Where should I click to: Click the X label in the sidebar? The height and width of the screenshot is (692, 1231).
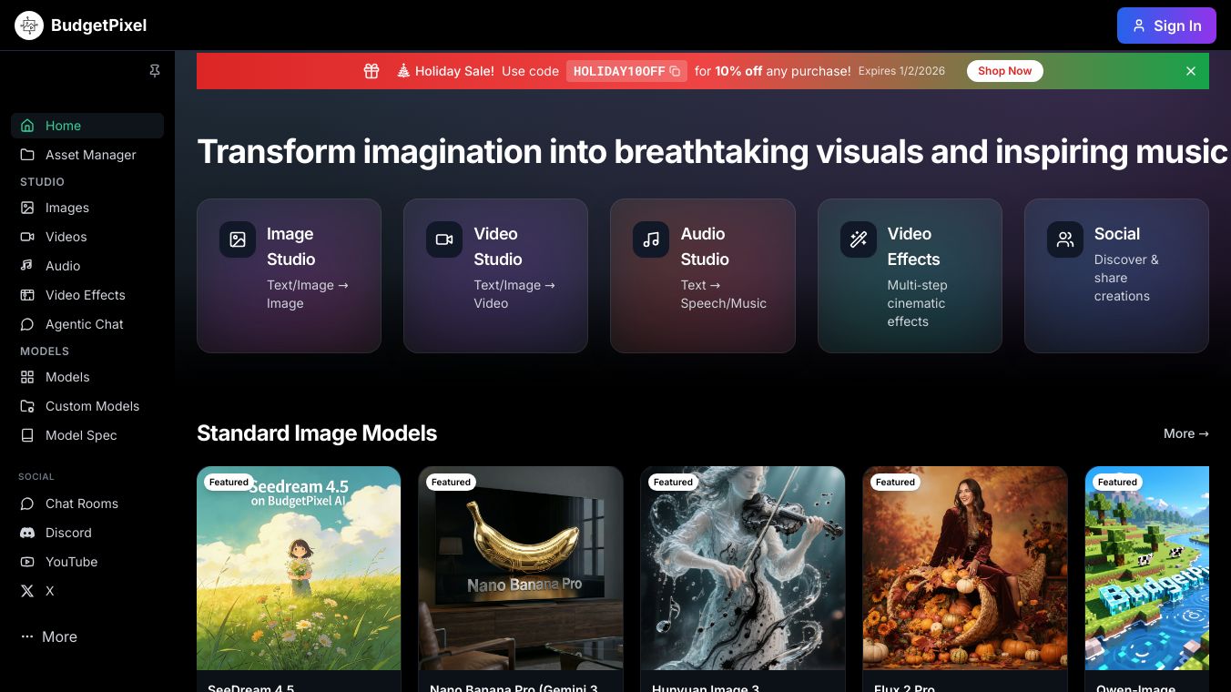(50, 591)
